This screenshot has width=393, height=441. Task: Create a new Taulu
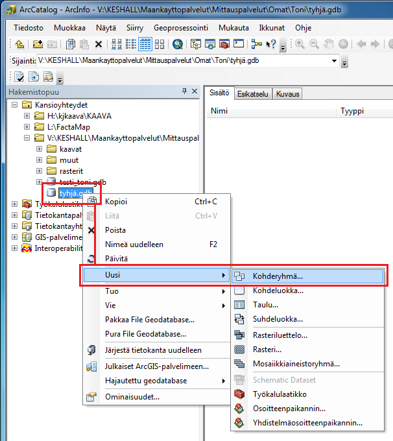tap(307, 305)
